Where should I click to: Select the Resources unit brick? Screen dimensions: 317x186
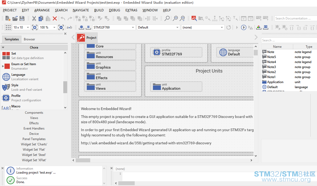[x=110, y=55]
